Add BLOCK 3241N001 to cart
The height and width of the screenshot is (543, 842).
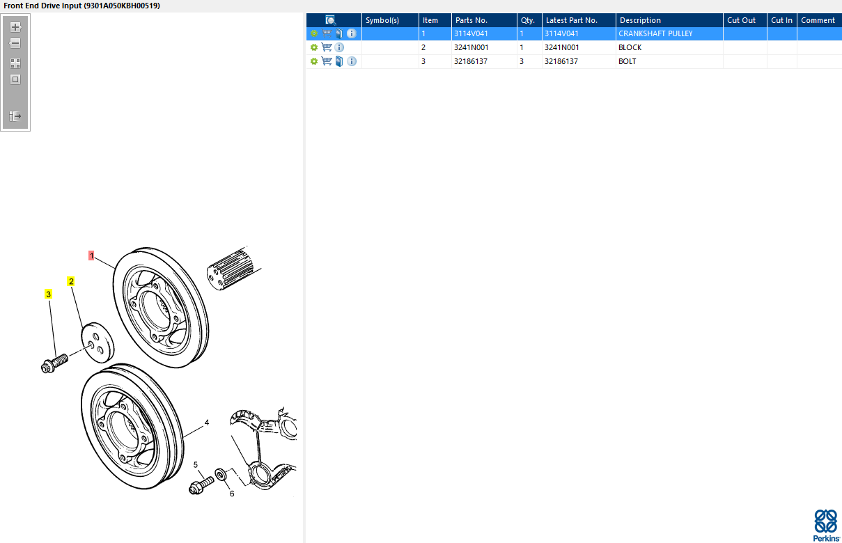point(326,47)
